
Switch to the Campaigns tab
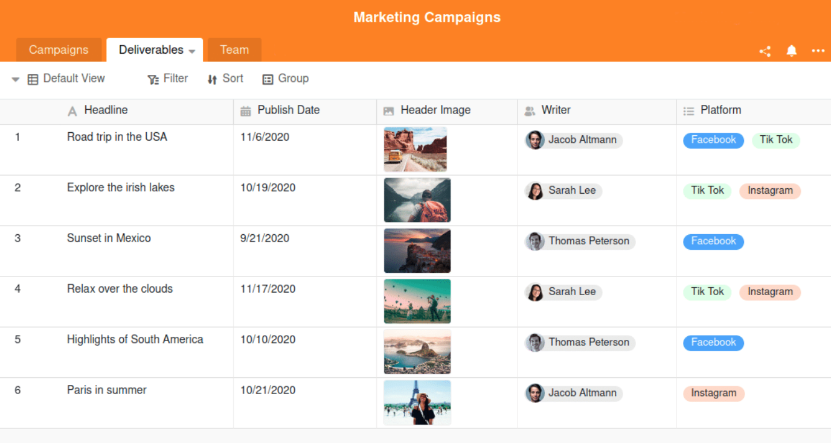(x=59, y=50)
